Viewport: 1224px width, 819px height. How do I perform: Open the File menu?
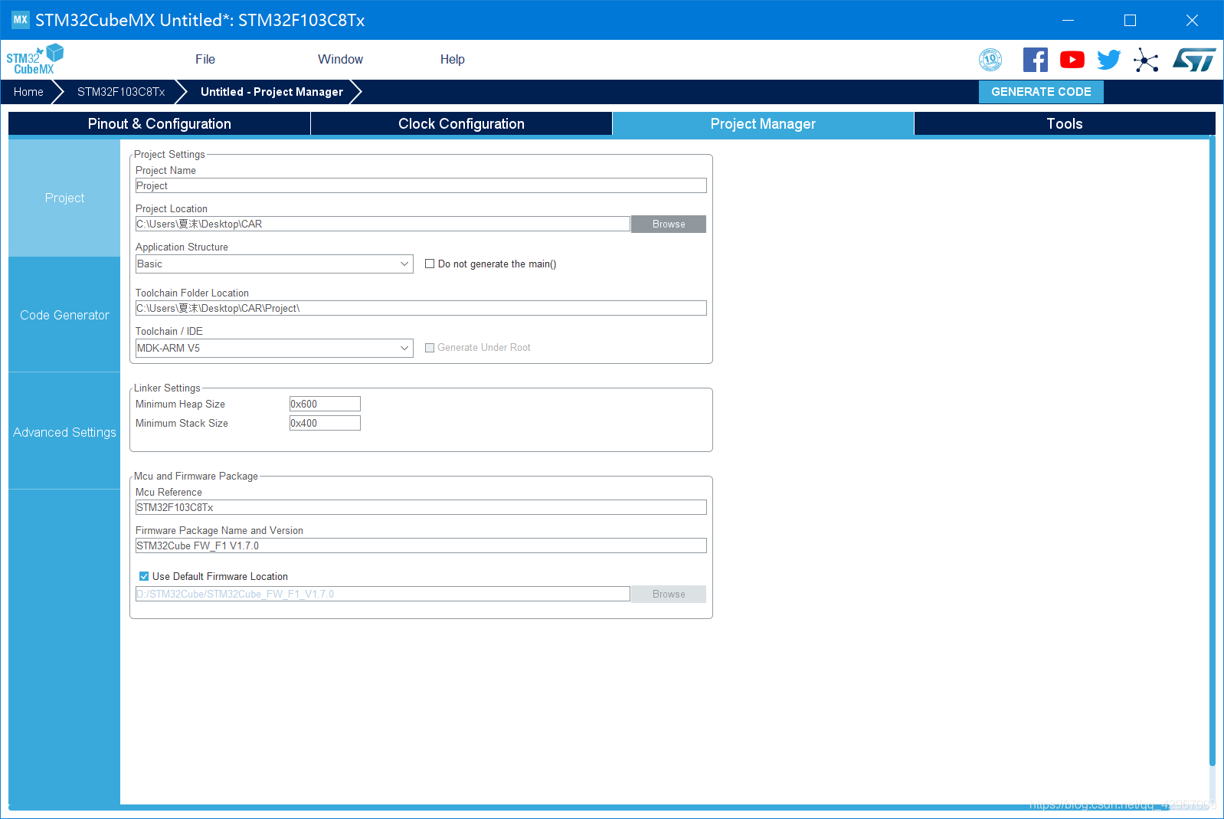tap(205, 60)
